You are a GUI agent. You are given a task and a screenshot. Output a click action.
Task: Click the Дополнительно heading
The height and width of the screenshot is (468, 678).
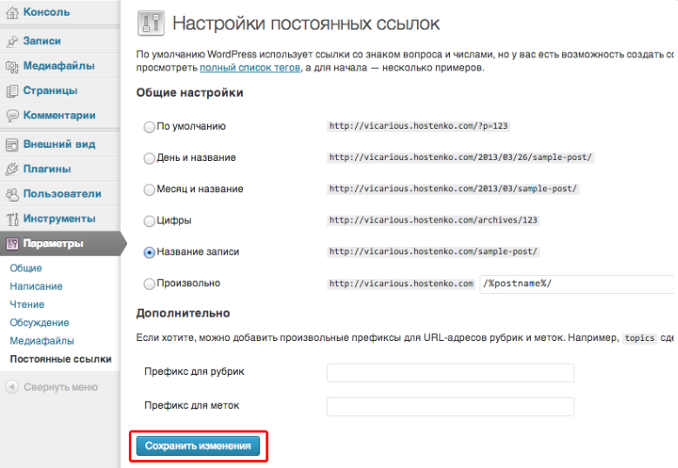pyautogui.click(x=183, y=313)
